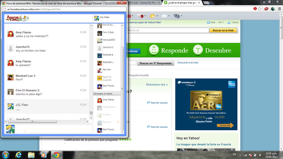Go to Yahoo! home link

click(233, 23)
